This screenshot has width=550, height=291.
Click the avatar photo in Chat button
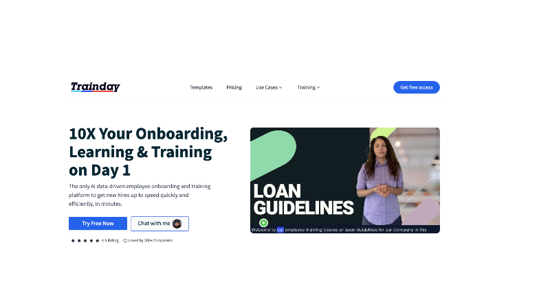pos(177,224)
